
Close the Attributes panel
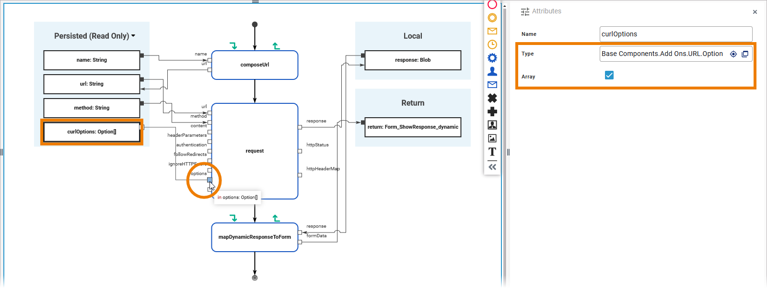click(x=755, y=12)
